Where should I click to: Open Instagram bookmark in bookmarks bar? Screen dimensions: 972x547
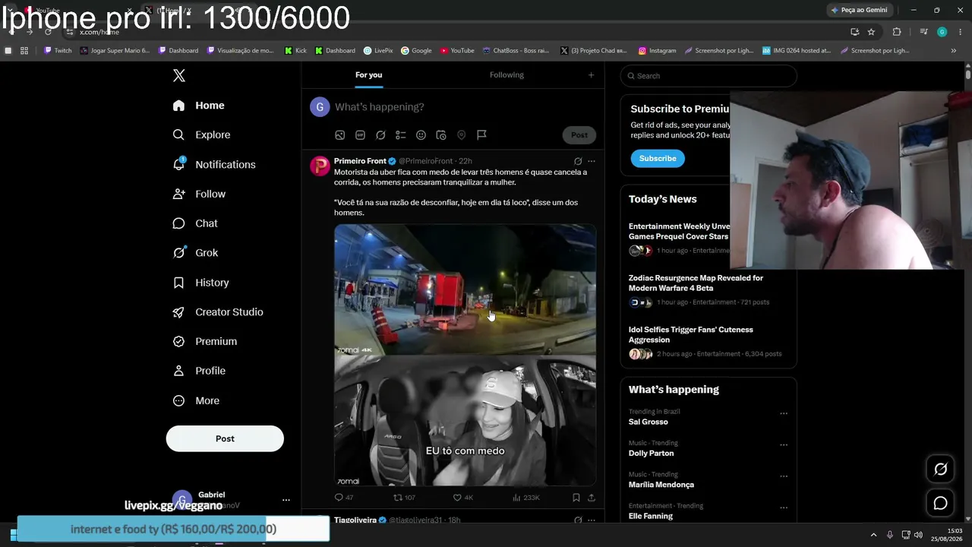pyautogui.click(x=657, y=51)
